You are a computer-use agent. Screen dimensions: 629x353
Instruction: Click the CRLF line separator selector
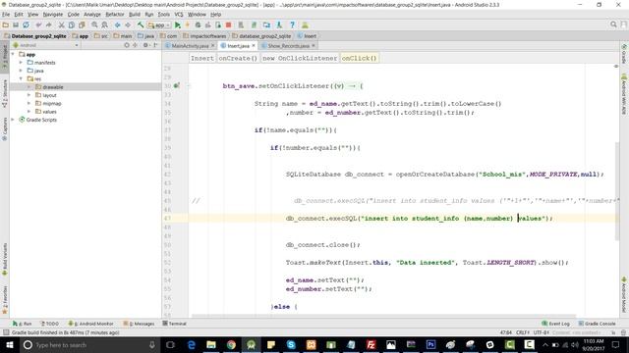coord(523,332)
